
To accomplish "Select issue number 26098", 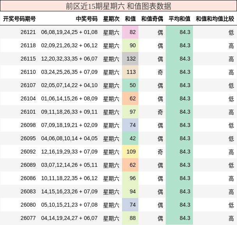I will click(28, 125).
